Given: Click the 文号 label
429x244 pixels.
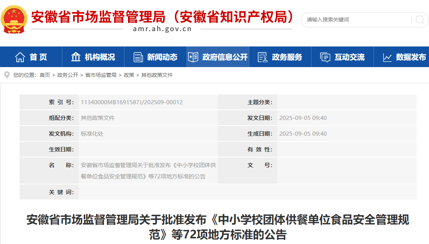Looking at the screenshot, I should tap(260, 165).
